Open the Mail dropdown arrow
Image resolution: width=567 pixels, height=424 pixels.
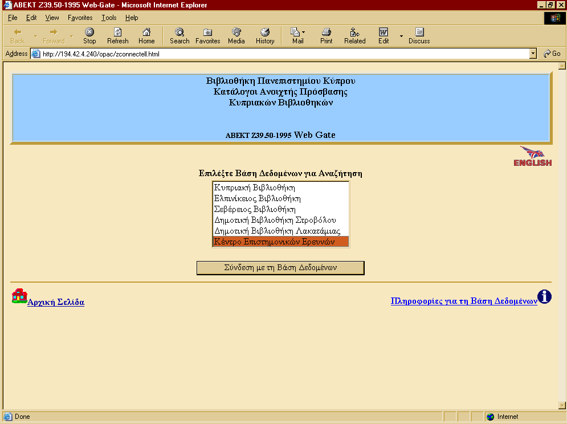tap(303, 32)
